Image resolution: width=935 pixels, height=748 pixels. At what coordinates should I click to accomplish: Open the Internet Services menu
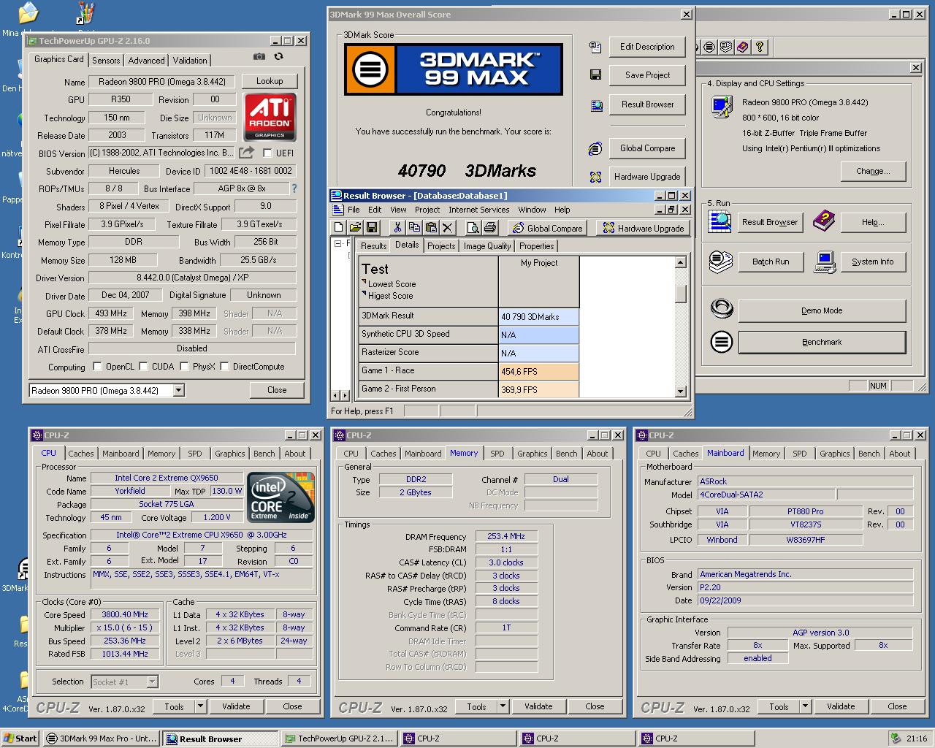pyautogui.click(x=479, y=210)
